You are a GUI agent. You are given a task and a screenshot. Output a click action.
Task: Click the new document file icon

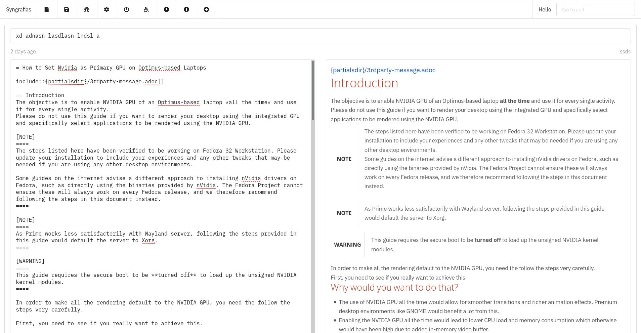(47, 9)
